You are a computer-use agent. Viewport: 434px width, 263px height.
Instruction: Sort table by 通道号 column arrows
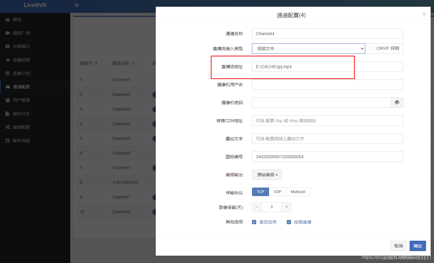[x=96, y=63]
